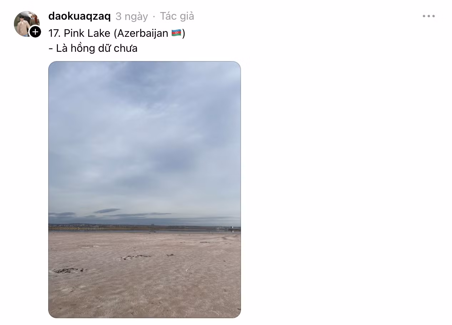Click the thin water strip in photo
Viewport: 452px width, 325px height.
pos(145,231)
